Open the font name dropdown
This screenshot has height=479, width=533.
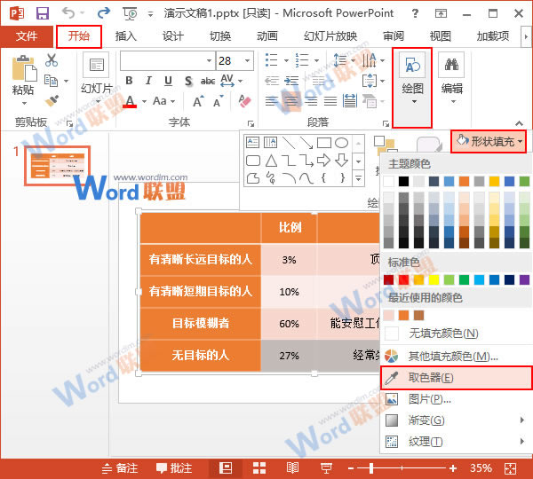pyautogui.click(x=209, y=61)
